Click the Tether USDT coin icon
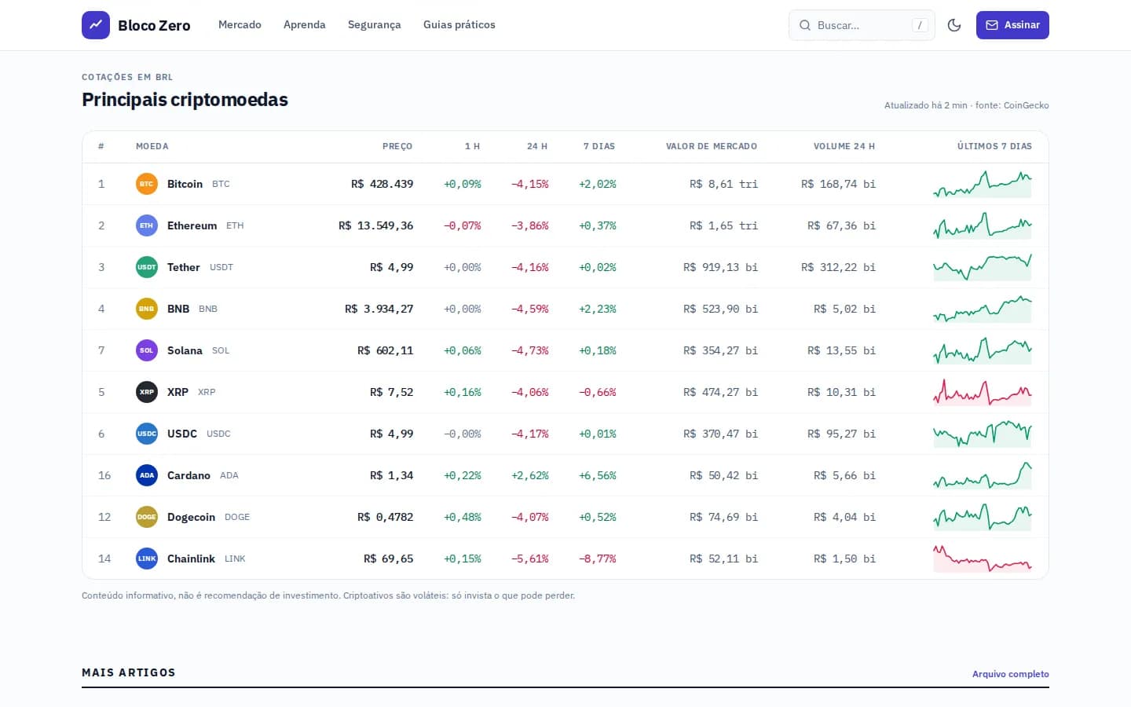The width and height of the screenshot is (1131, 707). pos(147,267)
